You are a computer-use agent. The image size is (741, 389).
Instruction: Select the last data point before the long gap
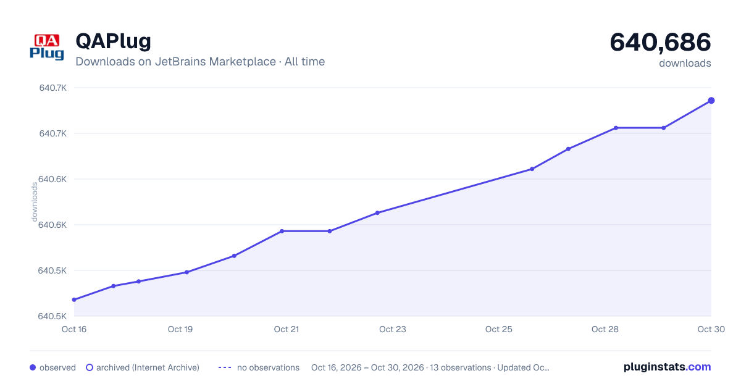tap(377, 213)
